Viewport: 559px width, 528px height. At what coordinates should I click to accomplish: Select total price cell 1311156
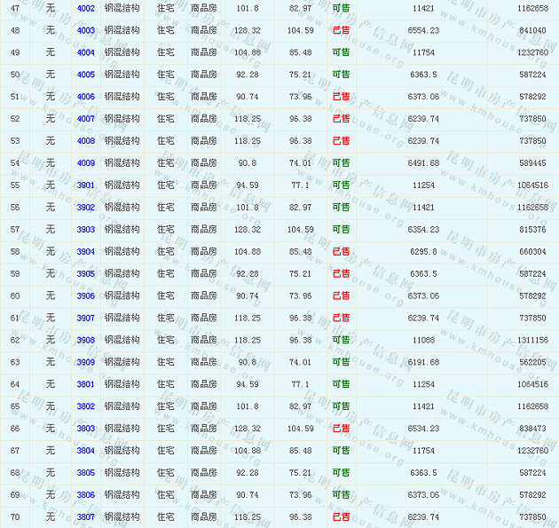pos(532,340)
